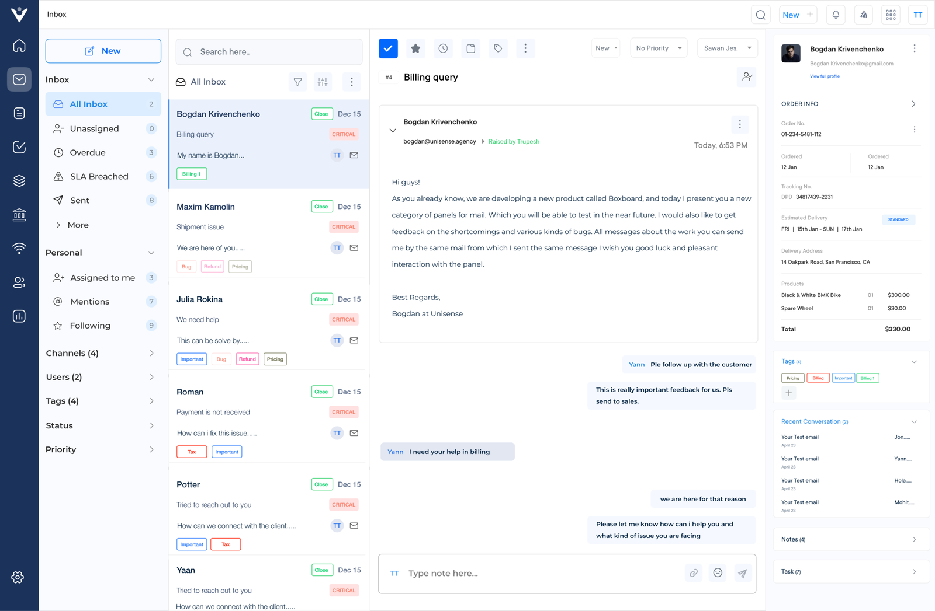The image size is (935, 611).
Task: Open the filter funnel in All Inbox
Action: tap(297, 82)
